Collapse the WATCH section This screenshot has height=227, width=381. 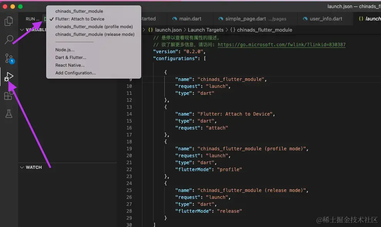22,167
